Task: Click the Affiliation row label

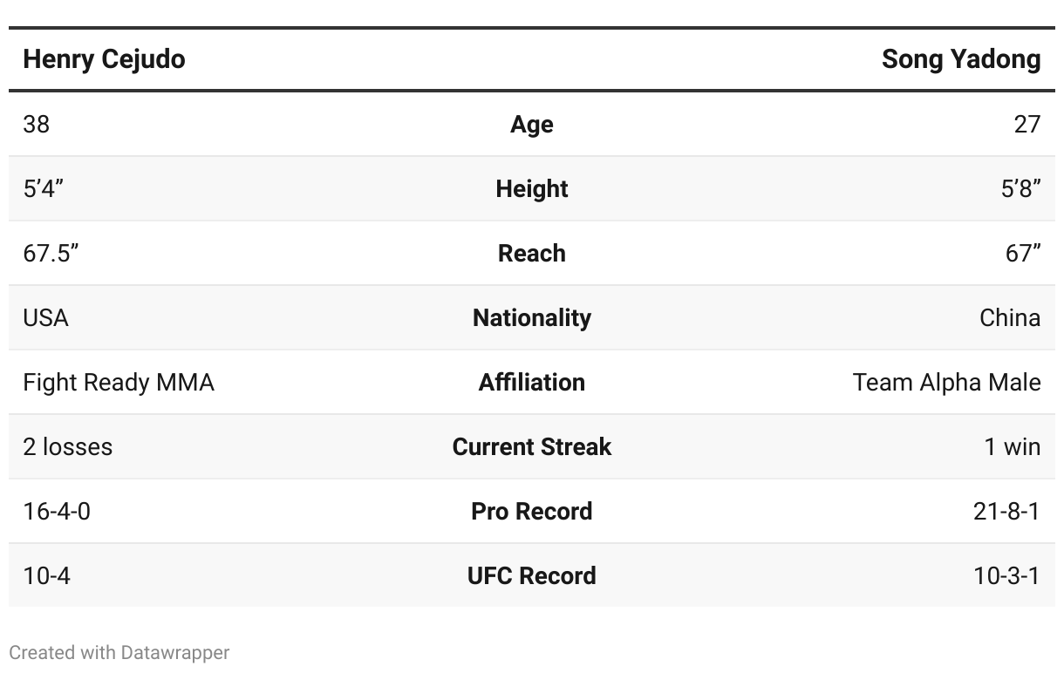Action: point(531,383)
